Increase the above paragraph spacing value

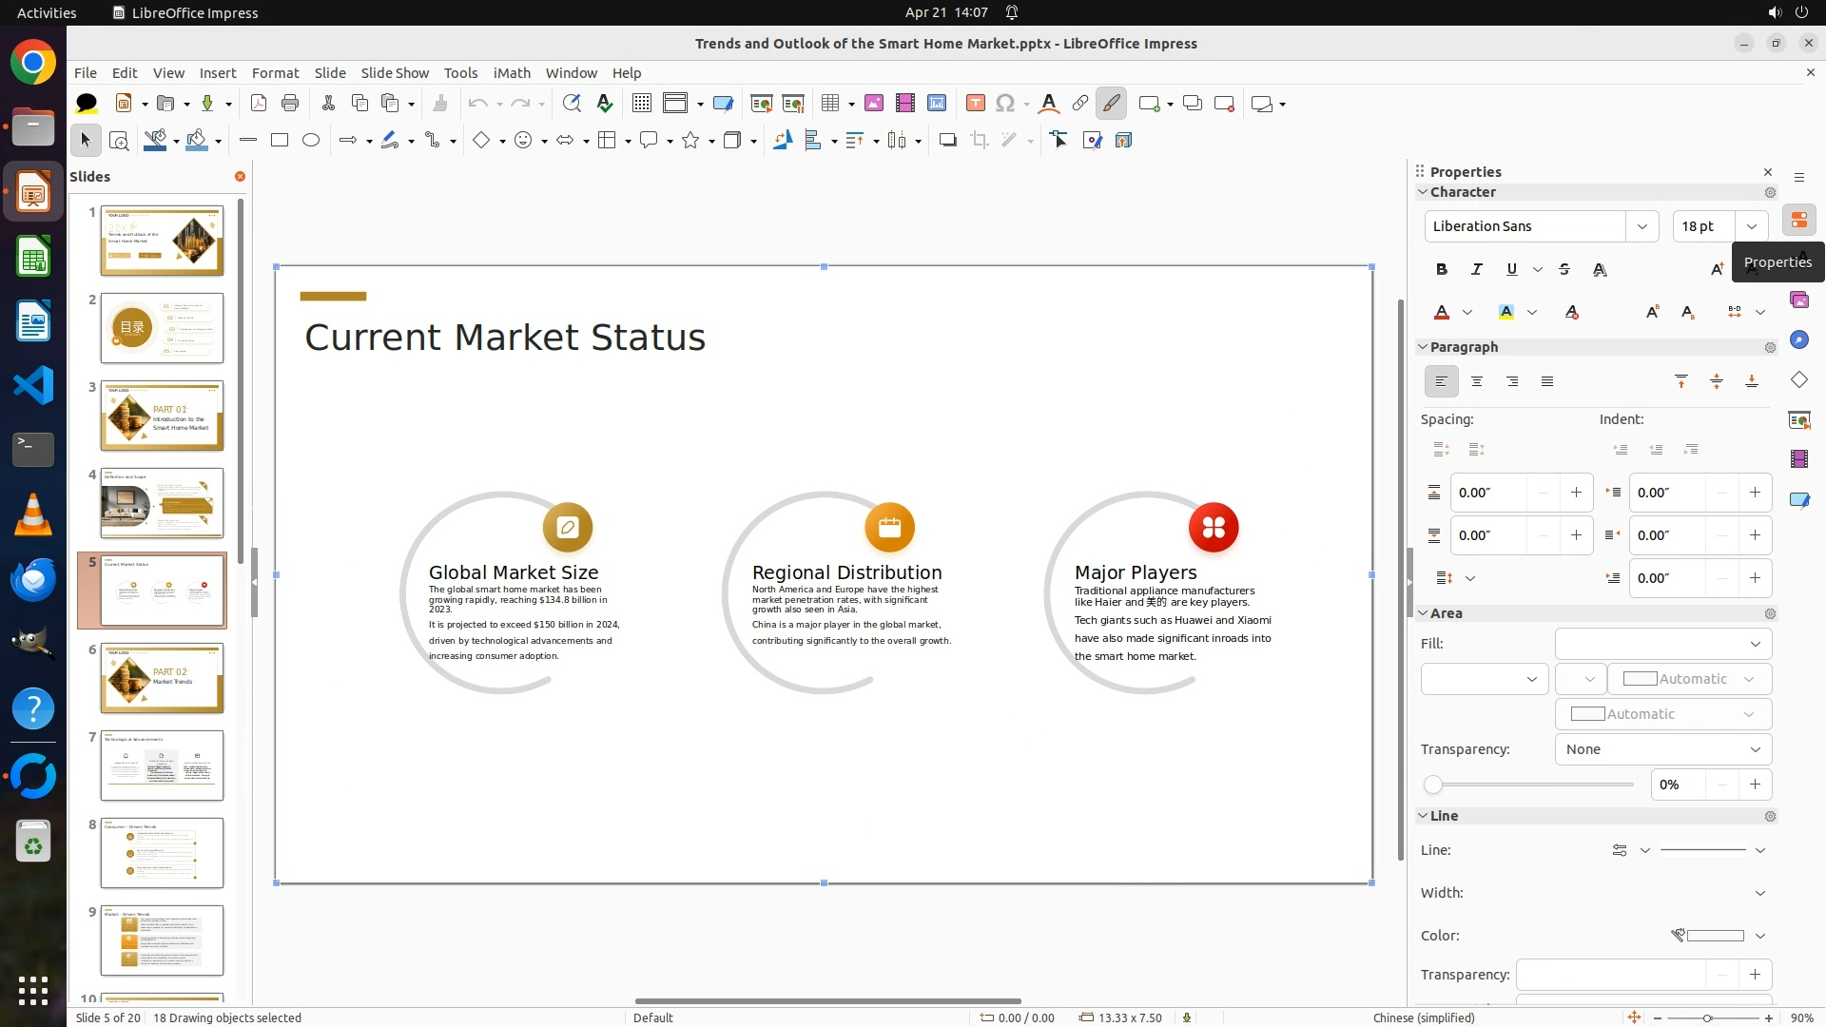pyautogui.click(x=1576, y=493)
